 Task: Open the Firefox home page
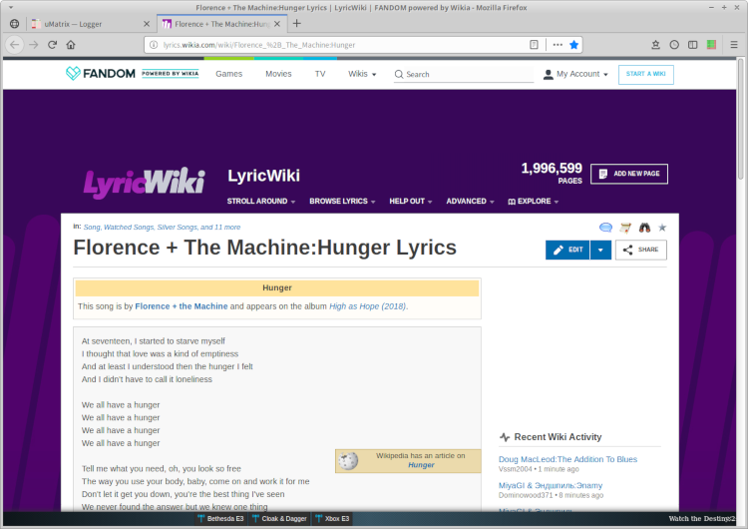pyautogui.click(x=71, y=45)
